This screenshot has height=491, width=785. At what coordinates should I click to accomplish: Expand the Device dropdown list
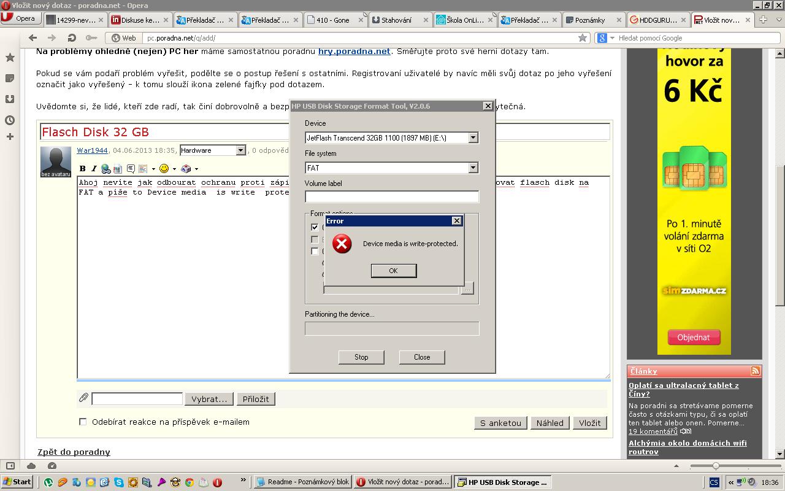473,138
